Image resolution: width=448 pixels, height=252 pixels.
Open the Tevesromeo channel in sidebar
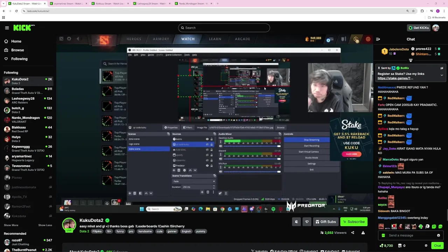(x=28, y=168)
